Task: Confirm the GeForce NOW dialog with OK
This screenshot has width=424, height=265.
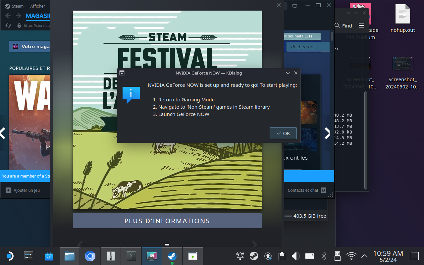Action: point(283,133)
